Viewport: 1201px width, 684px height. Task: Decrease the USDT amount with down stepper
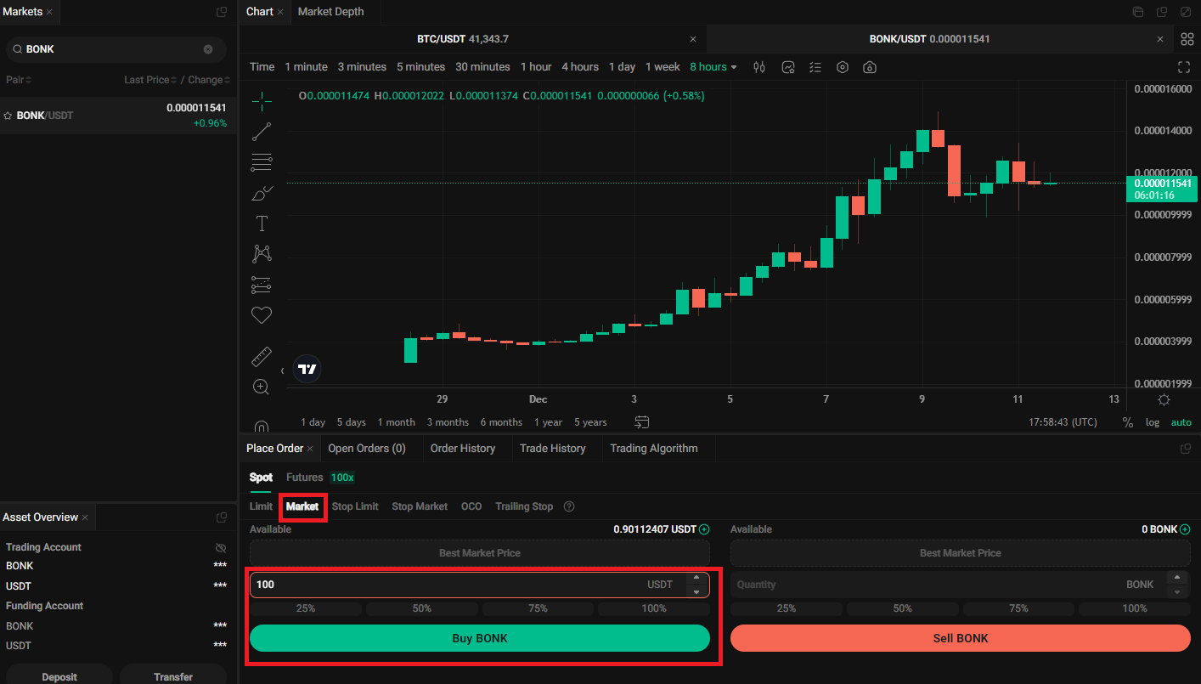pos(696,591)
